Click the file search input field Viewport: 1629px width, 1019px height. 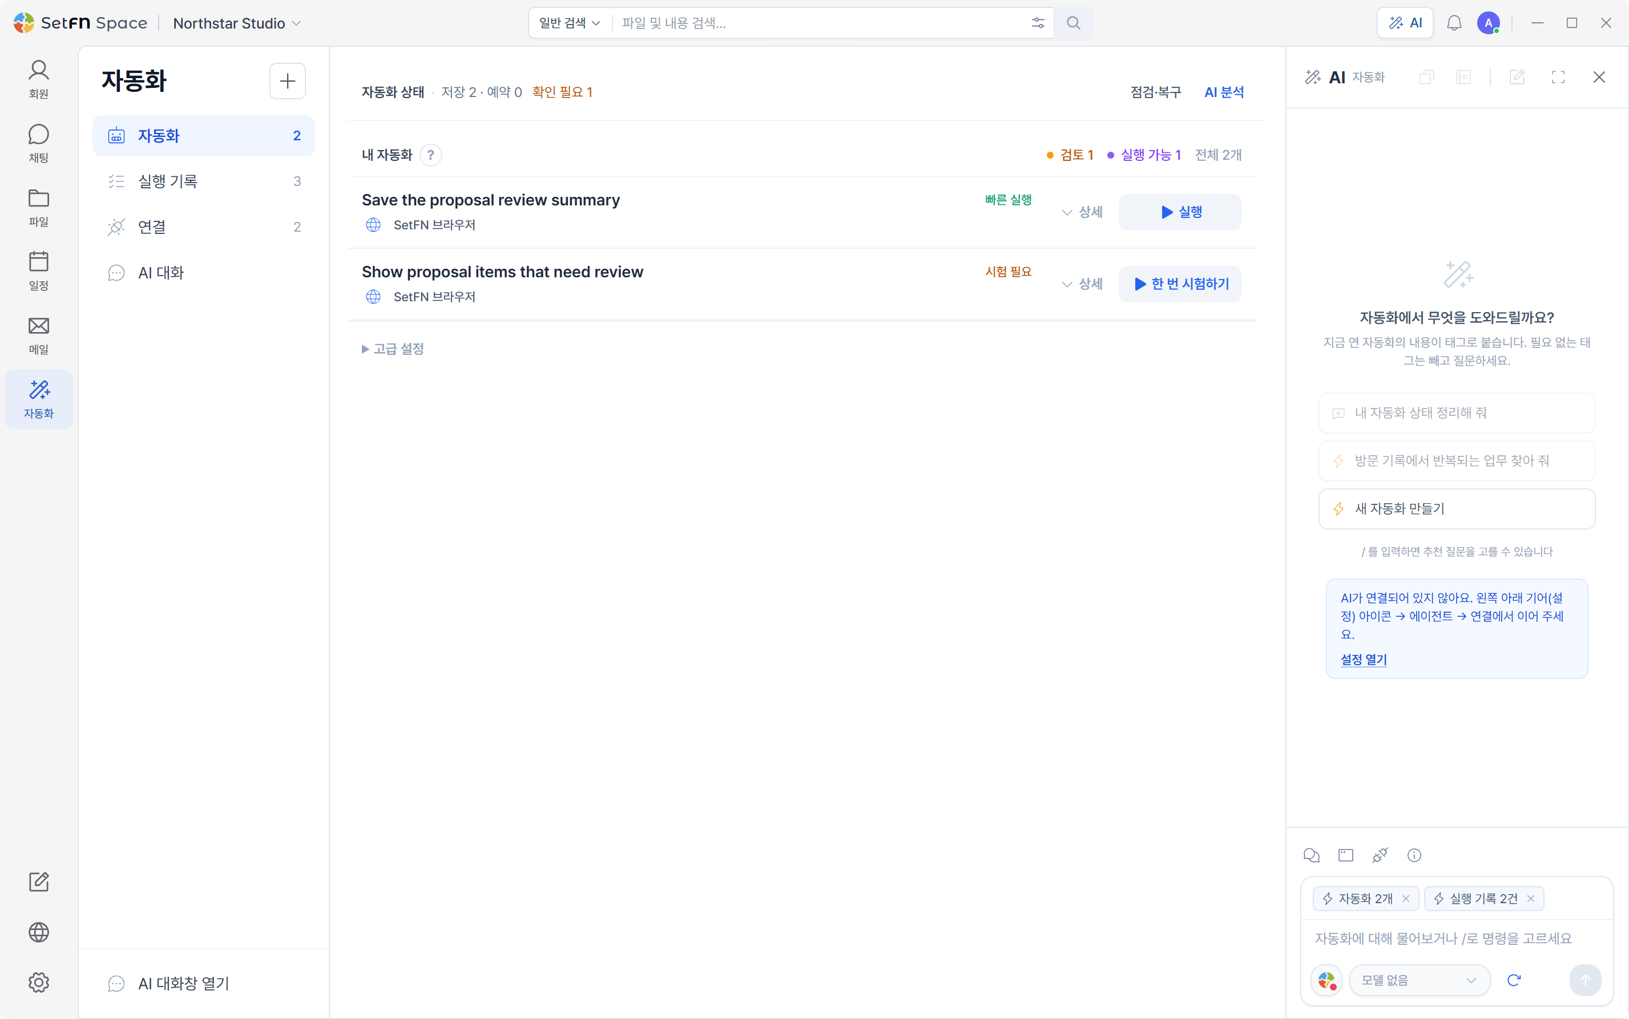[819, 23]
